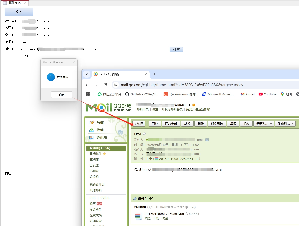Open 发票助手 in sidebar
The image size is (299, 226).
(x=96, y=209)
